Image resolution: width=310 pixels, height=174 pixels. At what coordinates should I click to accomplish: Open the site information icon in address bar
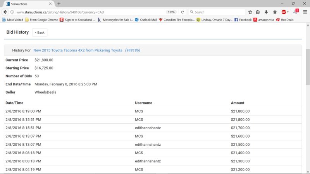12,12
